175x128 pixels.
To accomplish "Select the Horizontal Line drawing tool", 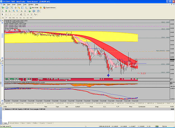I will (14, 14).
